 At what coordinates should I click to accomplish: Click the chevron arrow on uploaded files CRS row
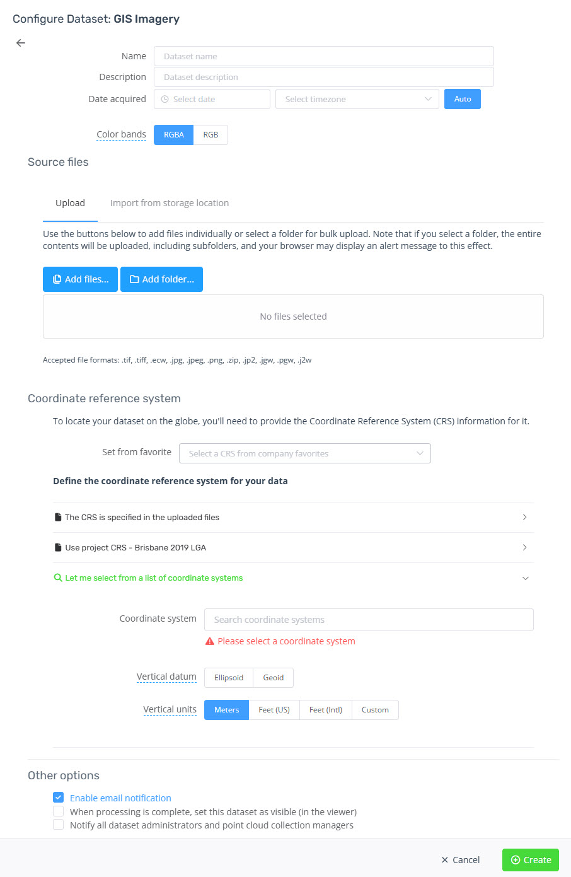[525, 517]
